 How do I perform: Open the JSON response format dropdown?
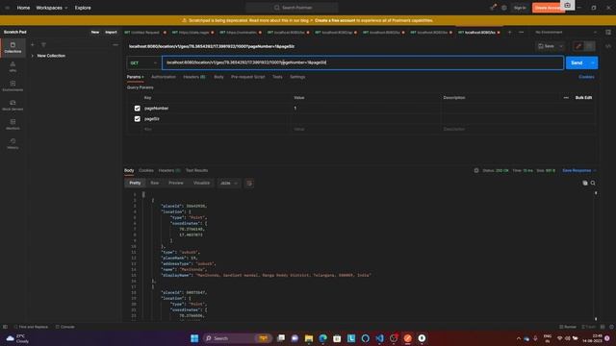coord(229,184)
